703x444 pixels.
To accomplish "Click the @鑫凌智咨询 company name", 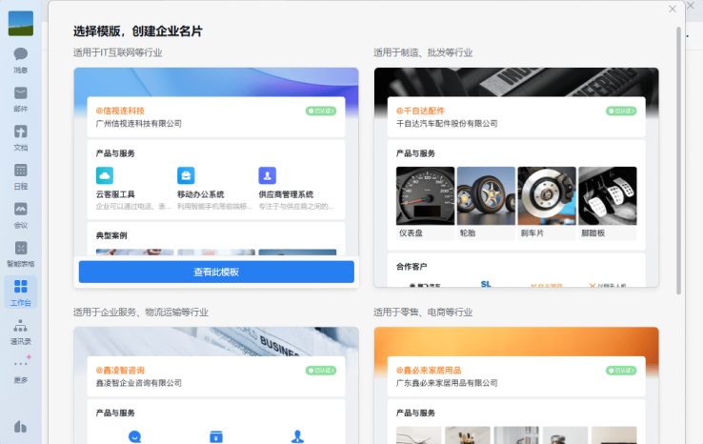I will 120,371.
